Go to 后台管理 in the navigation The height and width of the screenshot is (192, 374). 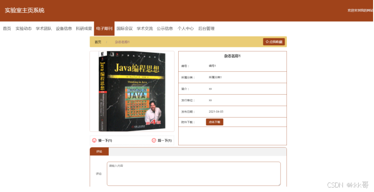(x=206, y=28)
